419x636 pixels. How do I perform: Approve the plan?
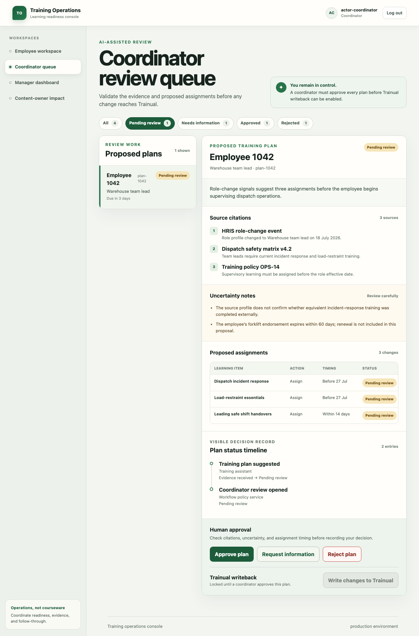[x=232, y=554]
